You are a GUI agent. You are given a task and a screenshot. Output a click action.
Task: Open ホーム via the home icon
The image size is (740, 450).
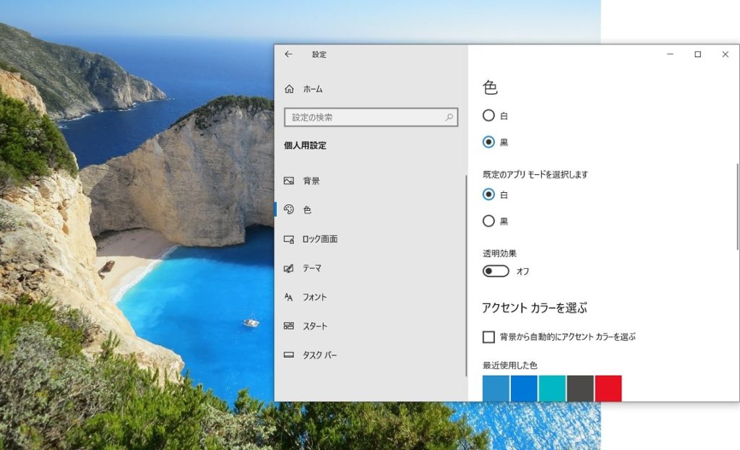(289, 89)
